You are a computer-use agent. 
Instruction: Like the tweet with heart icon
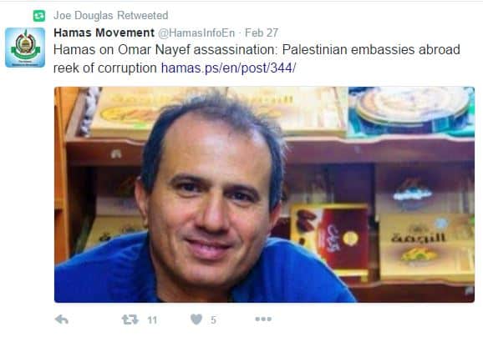coord(196,319)
